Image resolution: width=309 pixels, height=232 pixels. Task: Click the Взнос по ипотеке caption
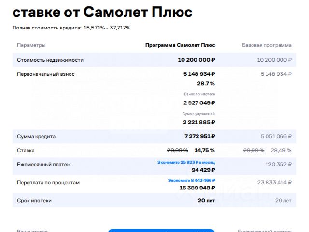tap(199, 94)
